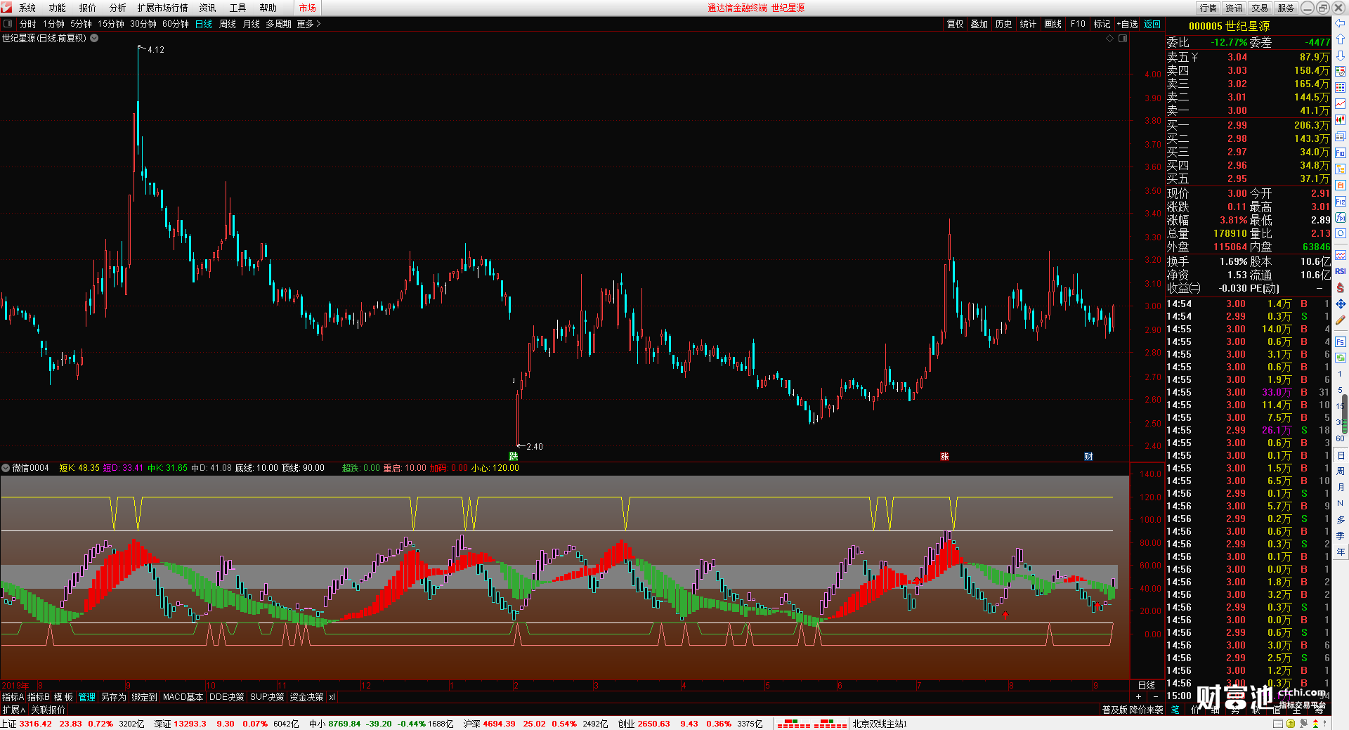Select the 15分钟 period
The height and width of the screenshot is (730, 1349).
[x=111, y=24]
